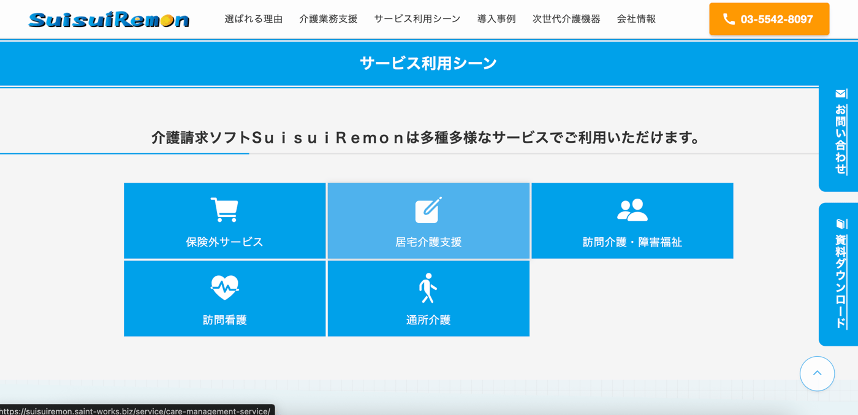Viewport: 858px width, 415px height.
Task: Select サービス利用シーン in the navigation
Action: (x=417, y=19)
